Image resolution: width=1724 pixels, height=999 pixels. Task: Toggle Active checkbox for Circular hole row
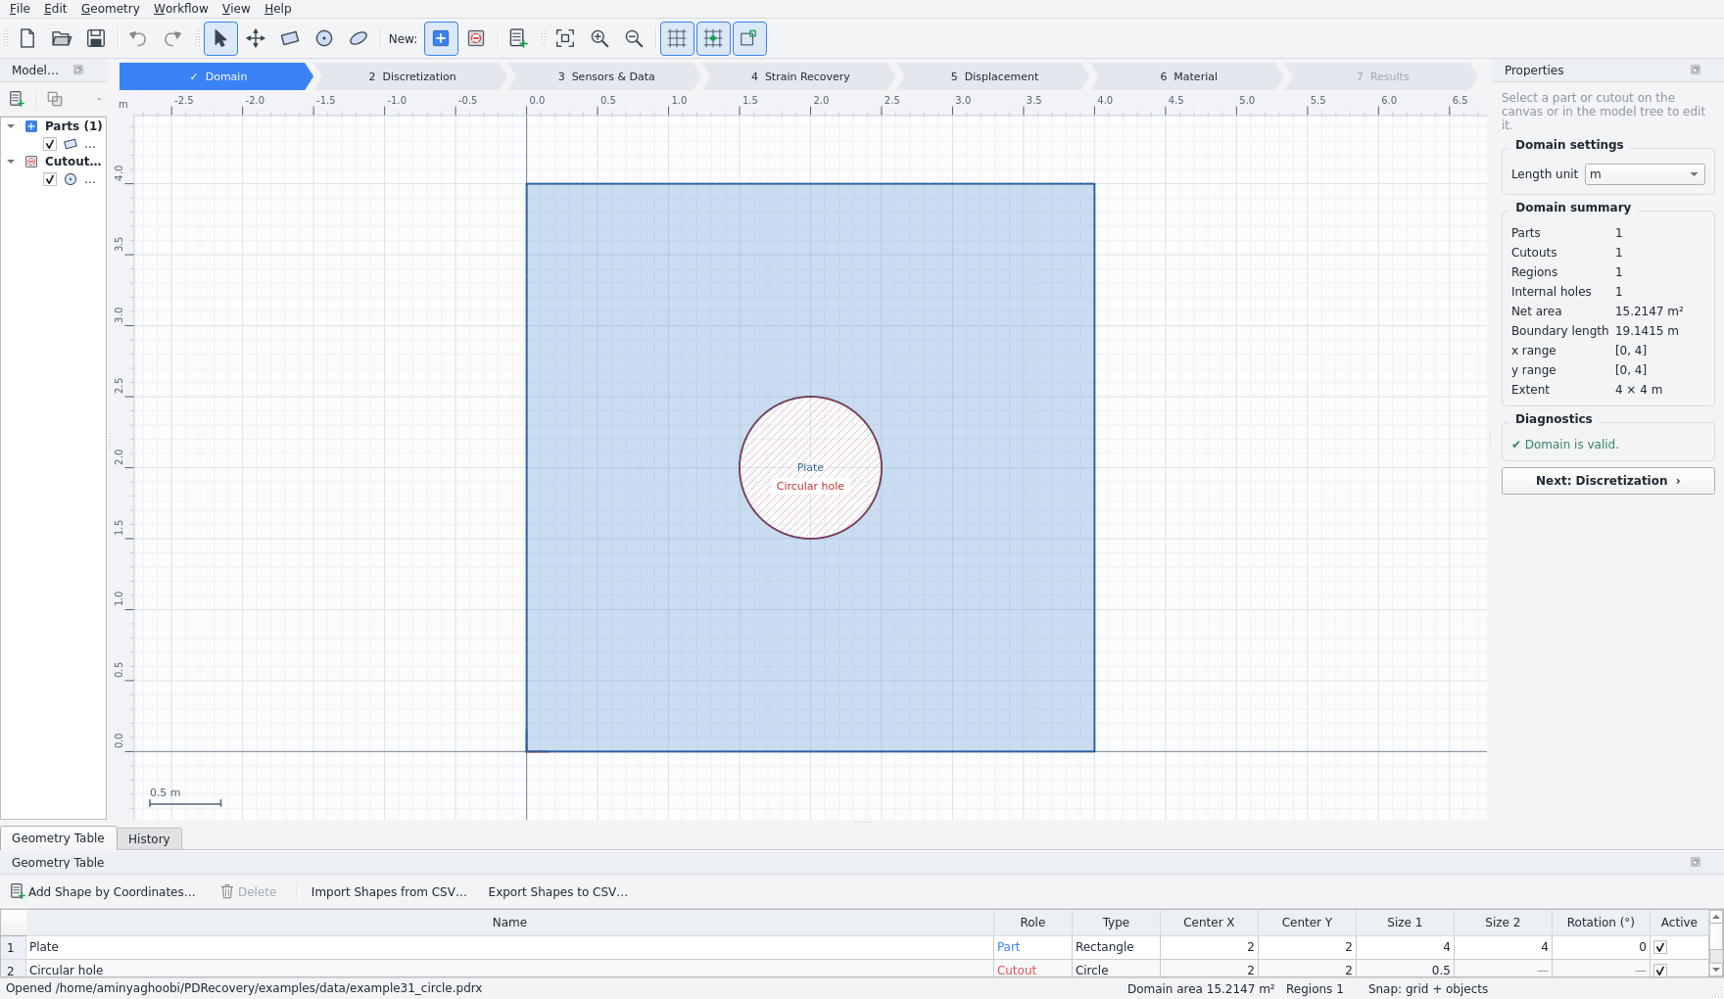click(1660, 970)
